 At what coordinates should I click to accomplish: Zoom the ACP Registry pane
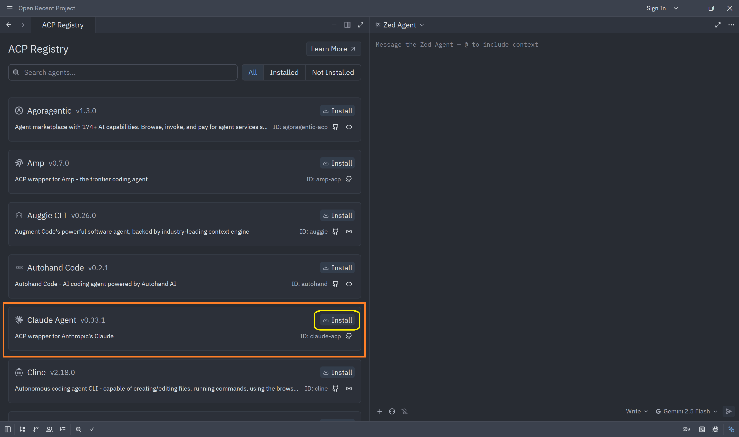pos(361,25)
